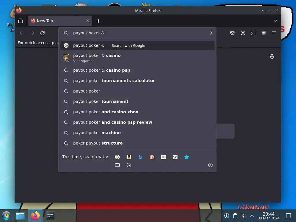Pick 'poker payout structure' suggestion
This screenshot has height=222, width=296.
tap(137, 143)
